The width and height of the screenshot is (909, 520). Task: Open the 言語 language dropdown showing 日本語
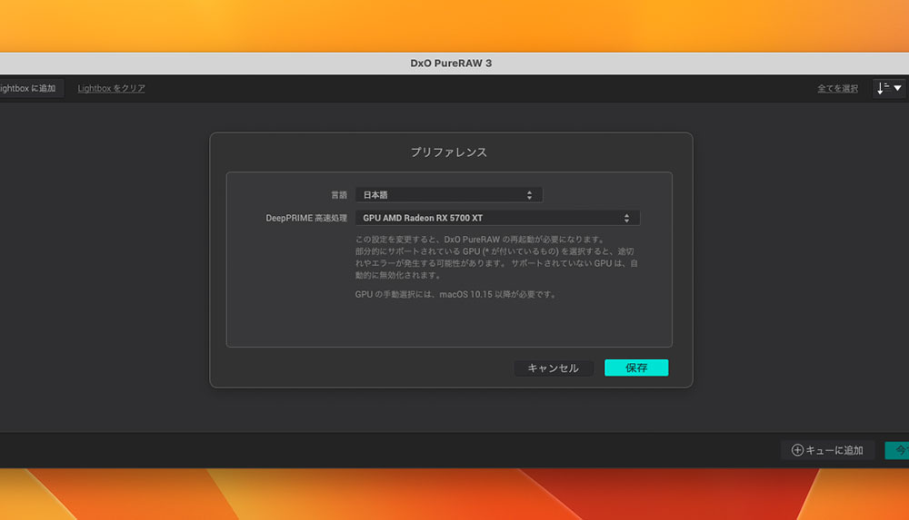449,195
